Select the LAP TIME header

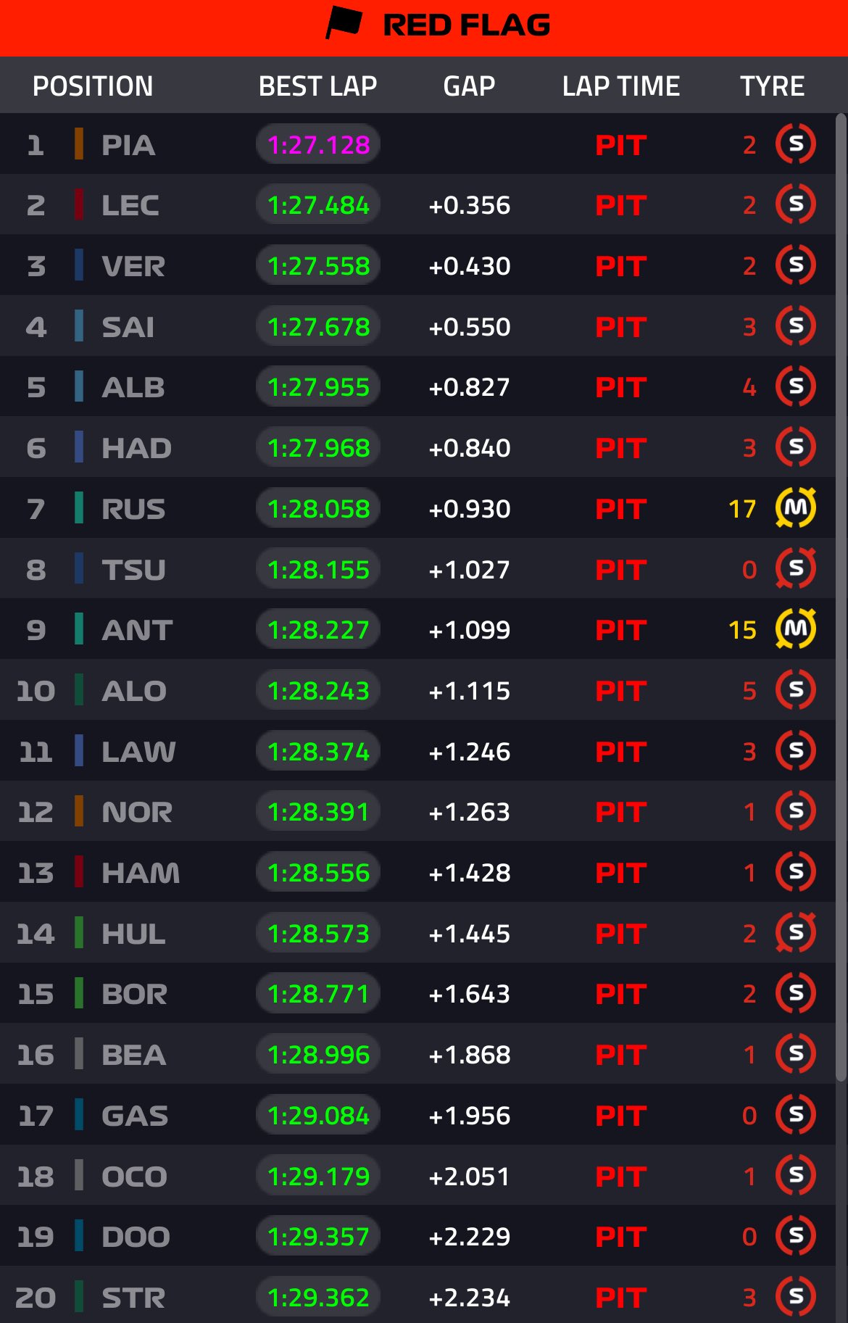click(620, 85)
